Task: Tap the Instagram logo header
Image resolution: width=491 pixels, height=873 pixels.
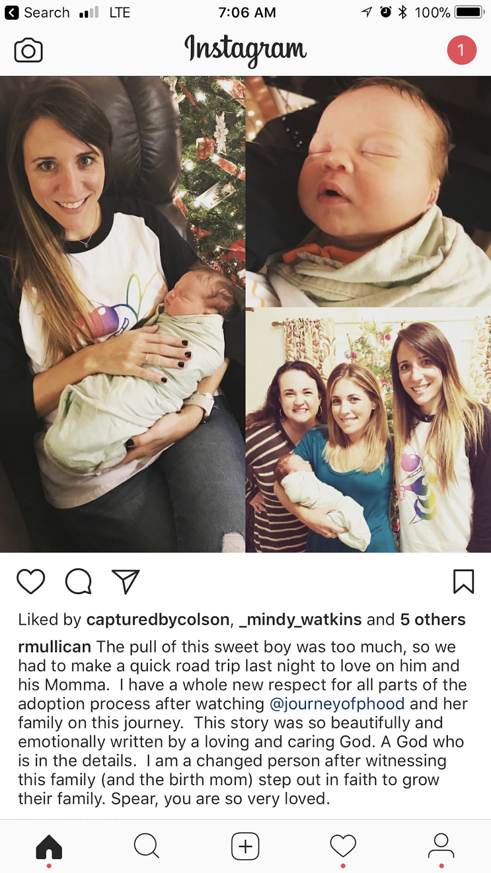Action: [x=245, y=49]
